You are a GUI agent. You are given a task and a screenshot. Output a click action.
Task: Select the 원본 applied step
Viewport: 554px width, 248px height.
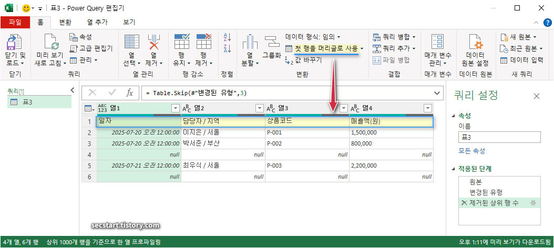[x=499, y=182]
